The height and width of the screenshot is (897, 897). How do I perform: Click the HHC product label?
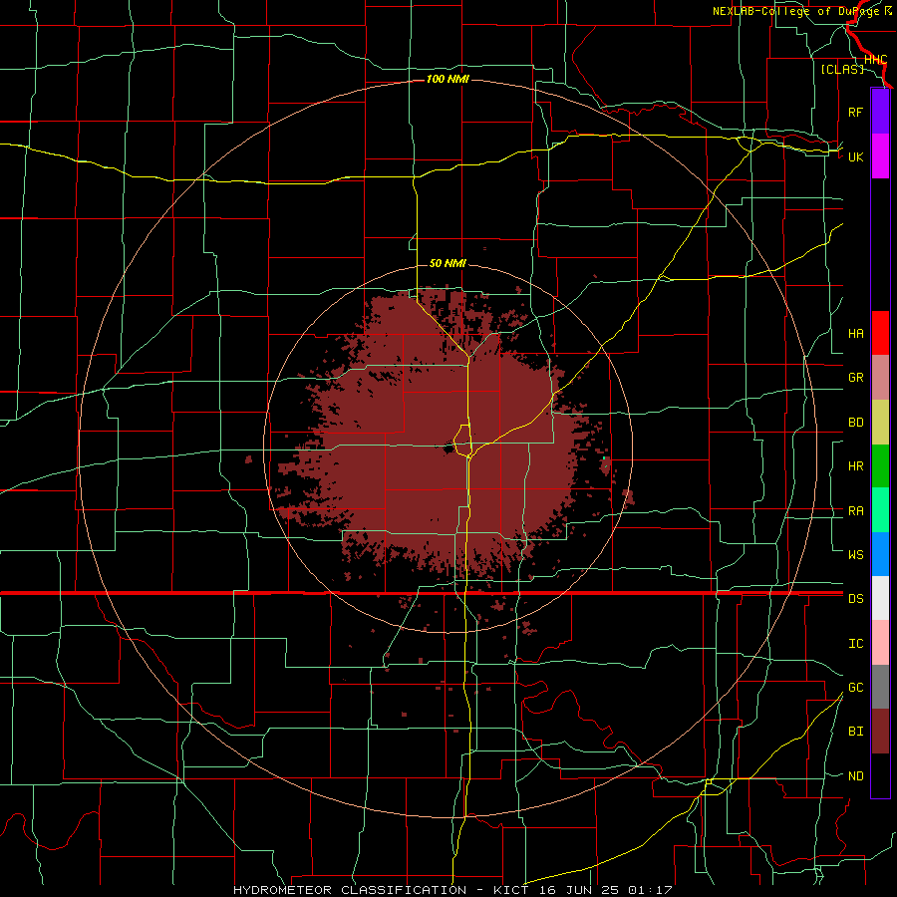(875, 60)
